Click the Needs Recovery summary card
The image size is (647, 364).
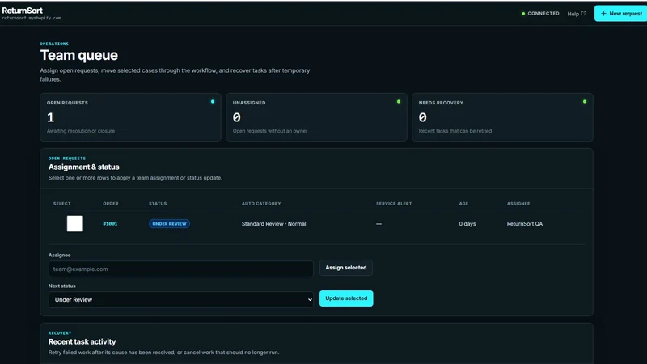coord(502,117)
